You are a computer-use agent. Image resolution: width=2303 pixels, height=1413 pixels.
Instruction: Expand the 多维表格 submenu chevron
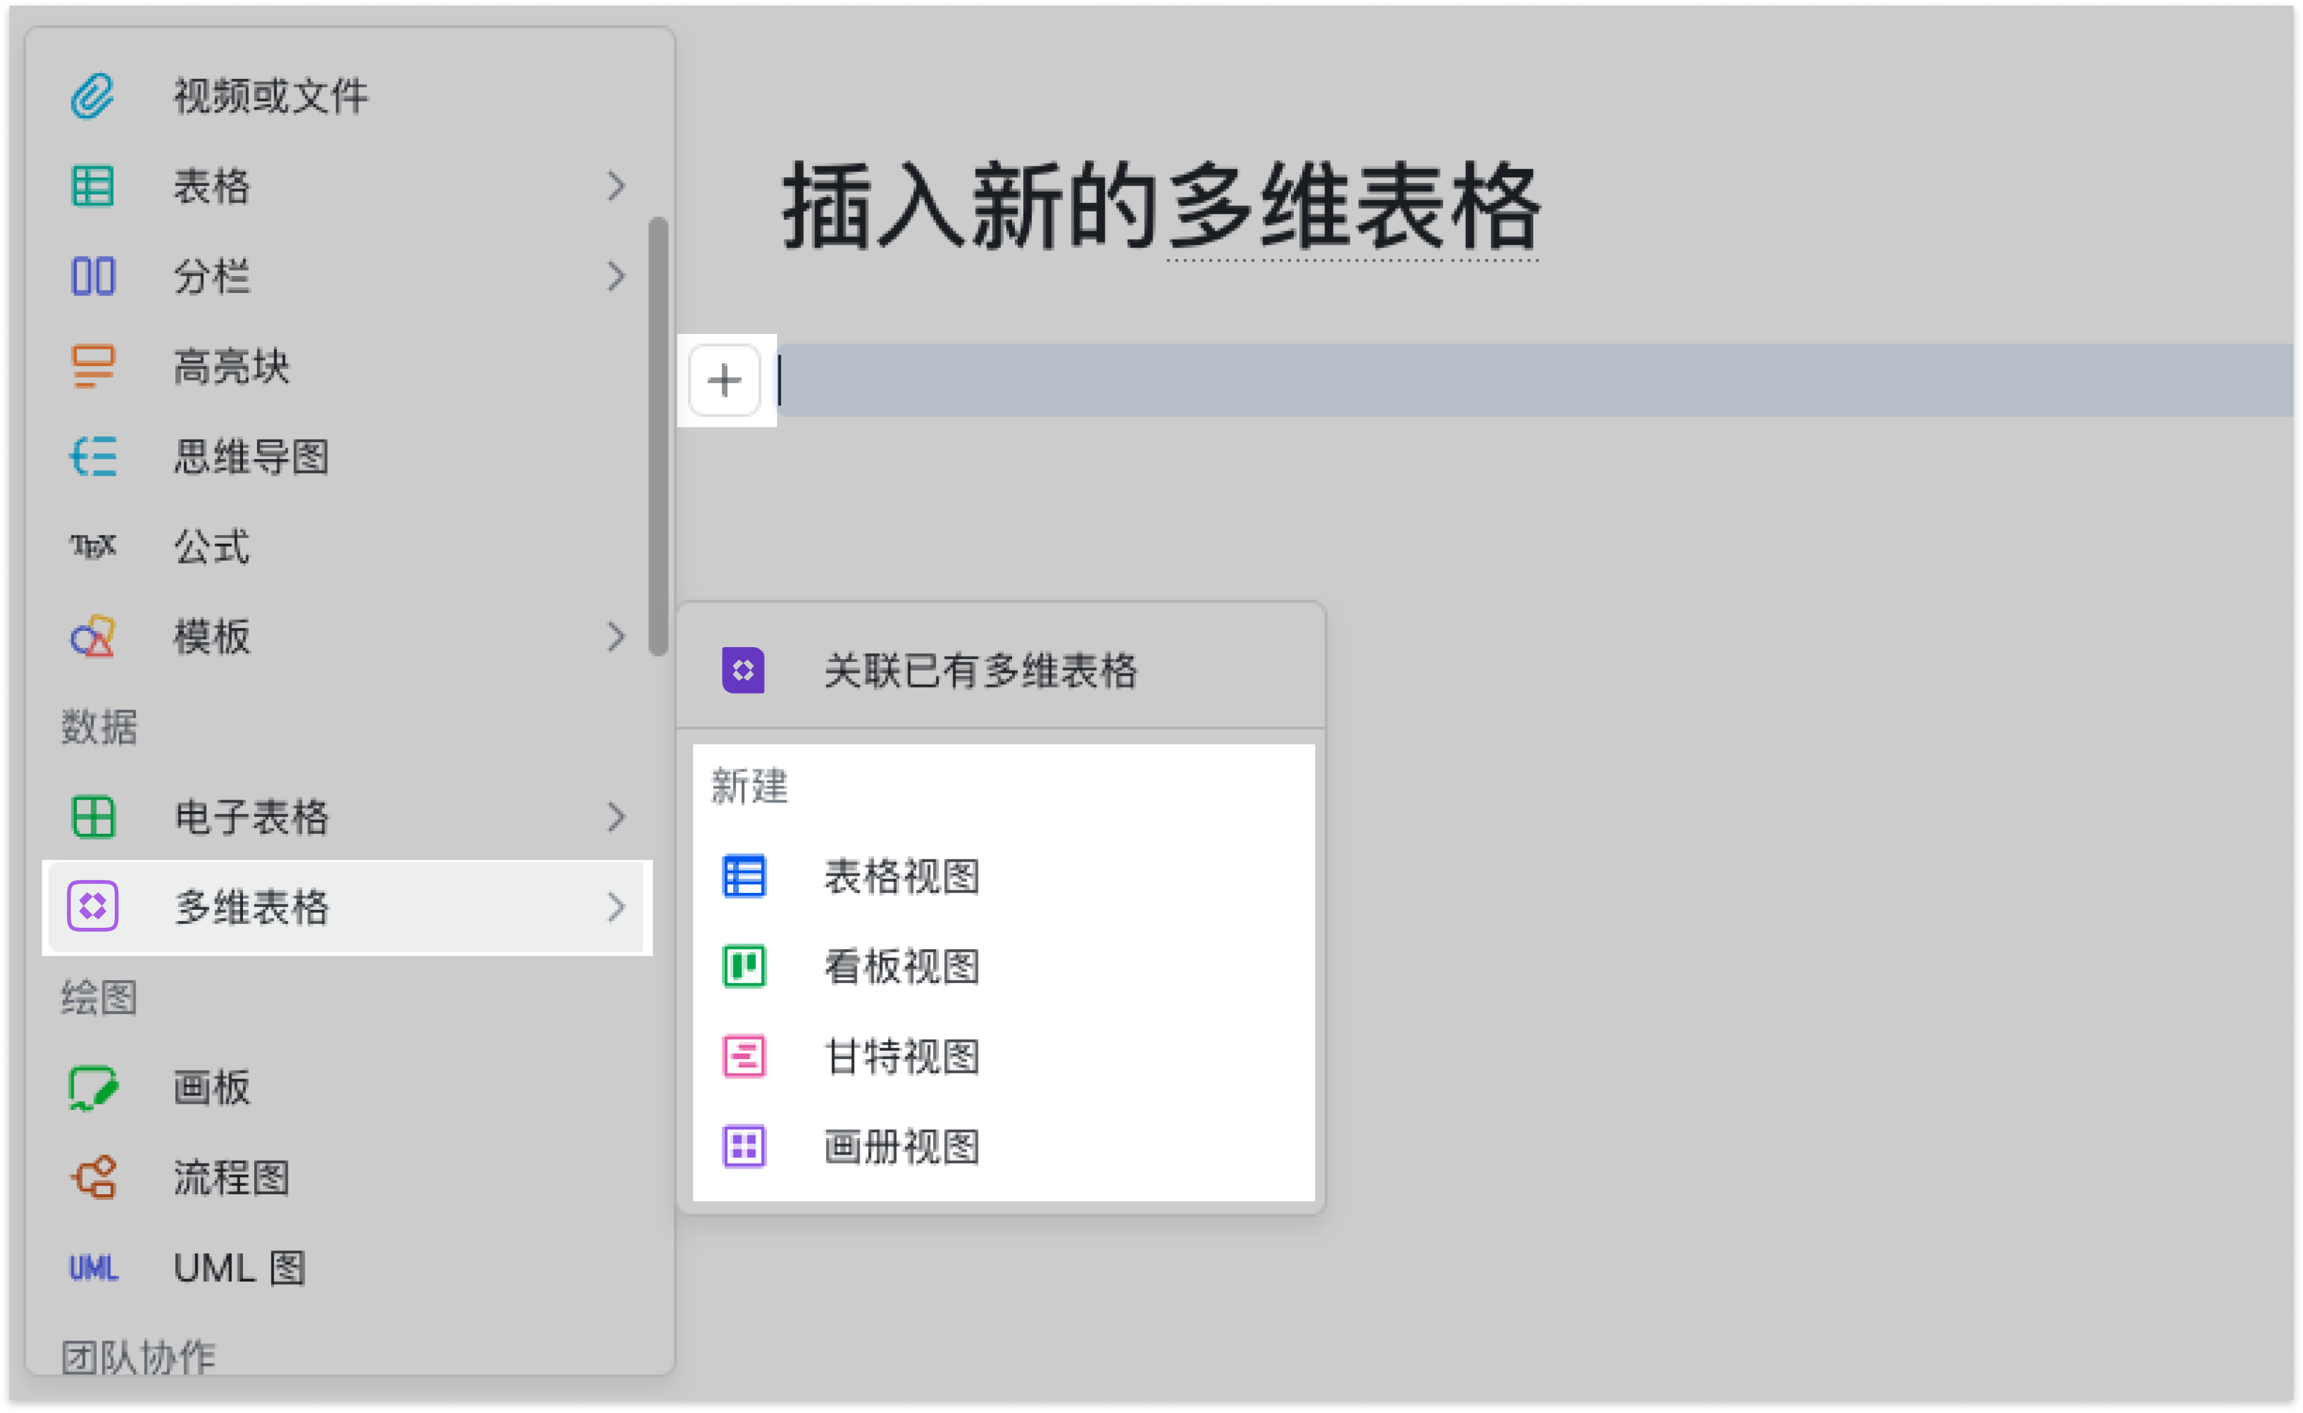(616, 908)
